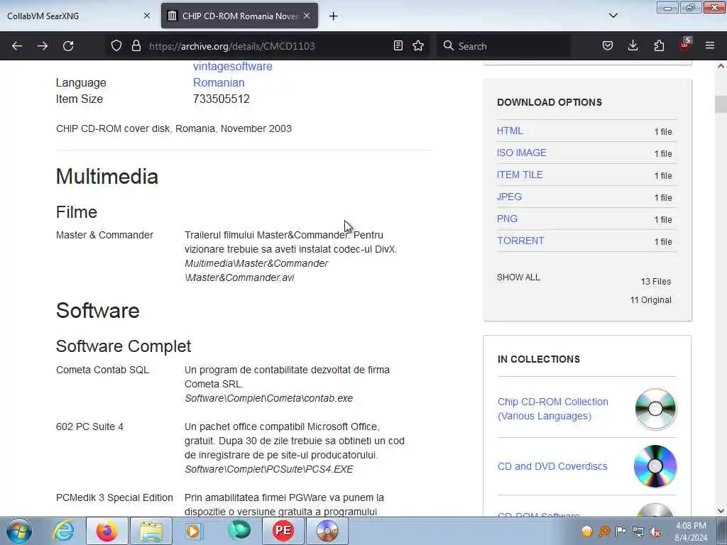Open the PE application on the taskbar
Image resolution: width=727 pixels, height=545 pixels.
(283, 531)
